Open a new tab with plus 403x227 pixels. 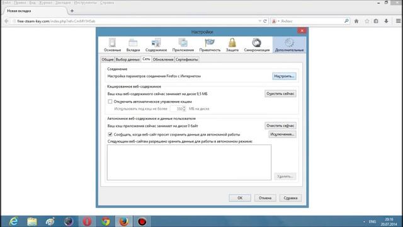72,11
